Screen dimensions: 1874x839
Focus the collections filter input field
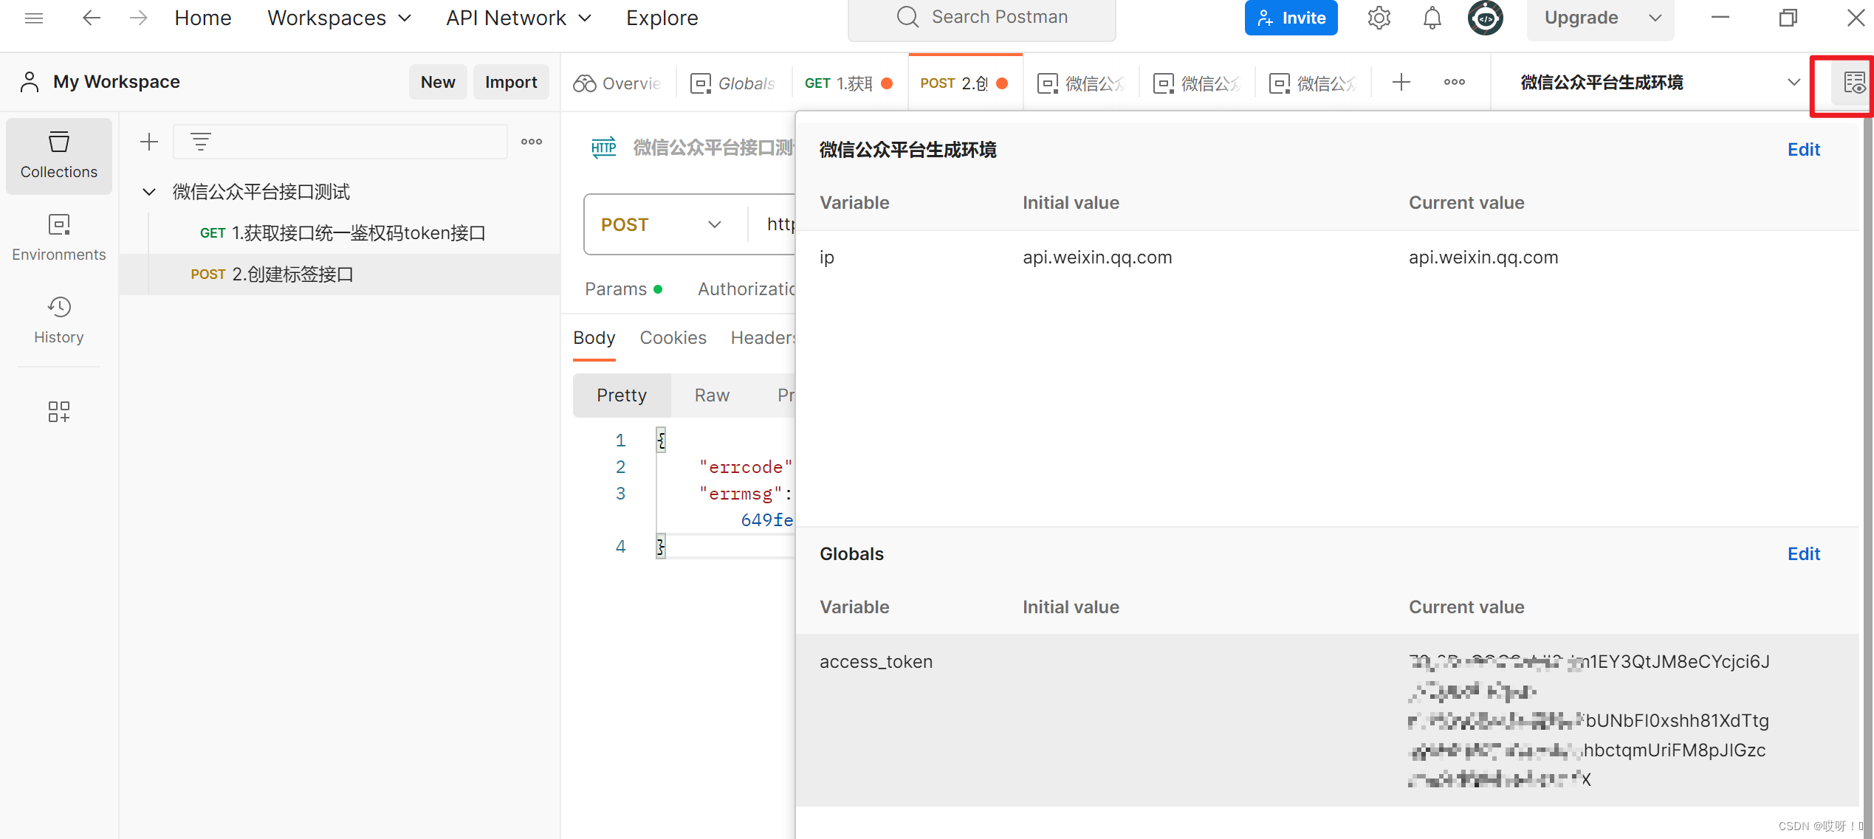pos(340,142)
